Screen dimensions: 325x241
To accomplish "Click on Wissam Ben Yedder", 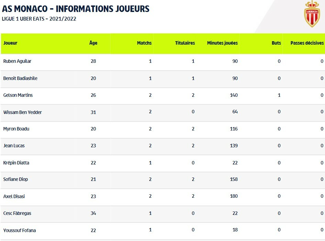I will coord(22,112).
